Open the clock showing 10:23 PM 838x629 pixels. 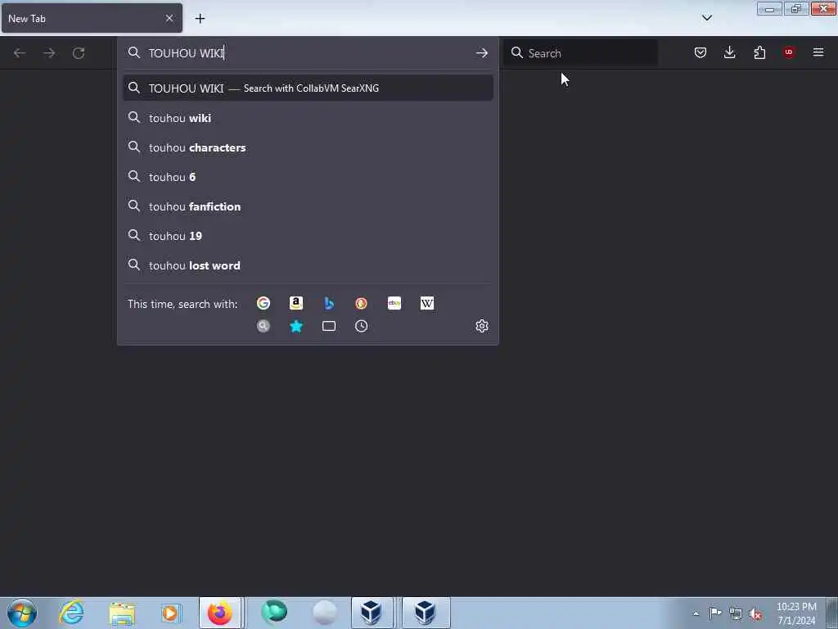coord(796,613)
